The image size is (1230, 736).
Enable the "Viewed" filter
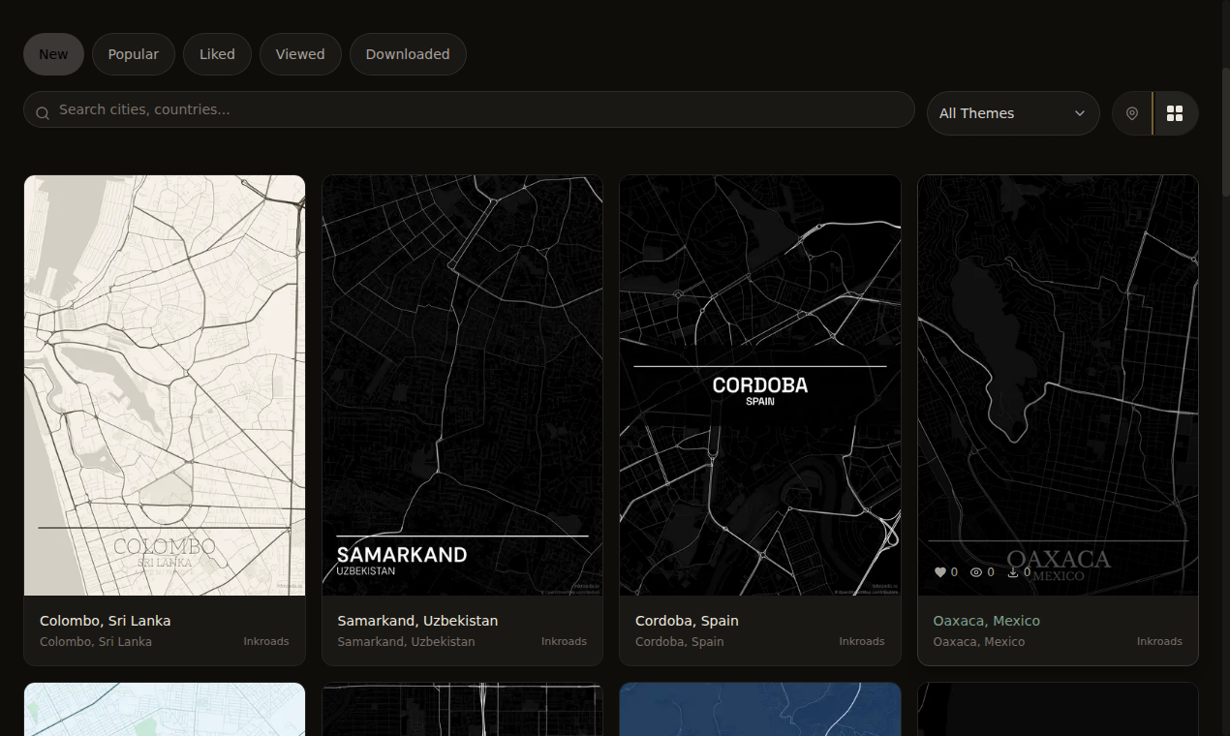(x=300, y=54)
